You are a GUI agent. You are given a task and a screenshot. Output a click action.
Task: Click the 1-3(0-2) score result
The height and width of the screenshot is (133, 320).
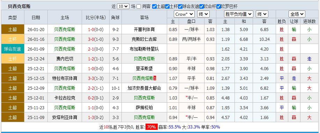(x=96, y=118)
